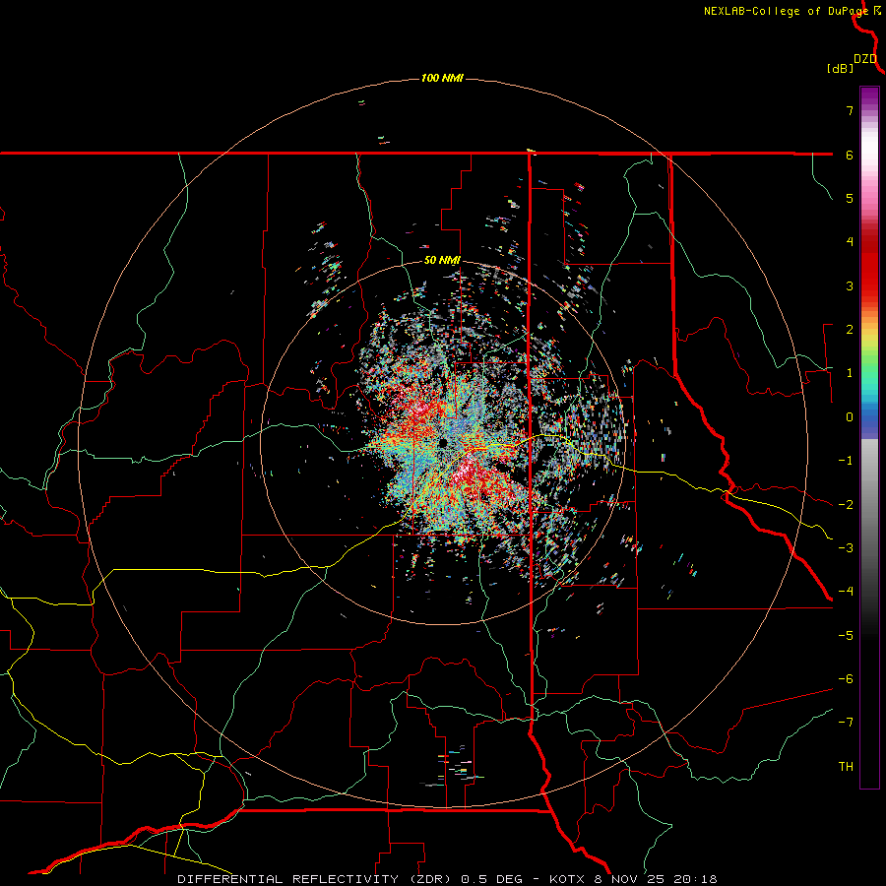This screenshot has width=886, height=886.
Task: Click the [dB] units label
Action: tap(840, 68)
